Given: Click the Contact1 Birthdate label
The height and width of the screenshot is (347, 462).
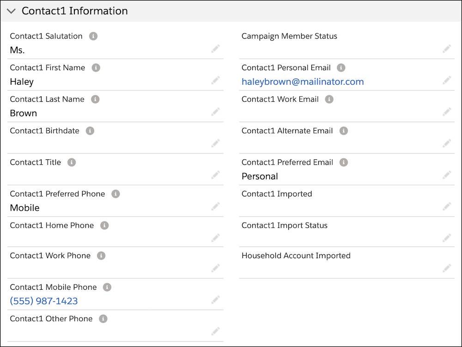Looking at the screenshot, I should (44, 131).
